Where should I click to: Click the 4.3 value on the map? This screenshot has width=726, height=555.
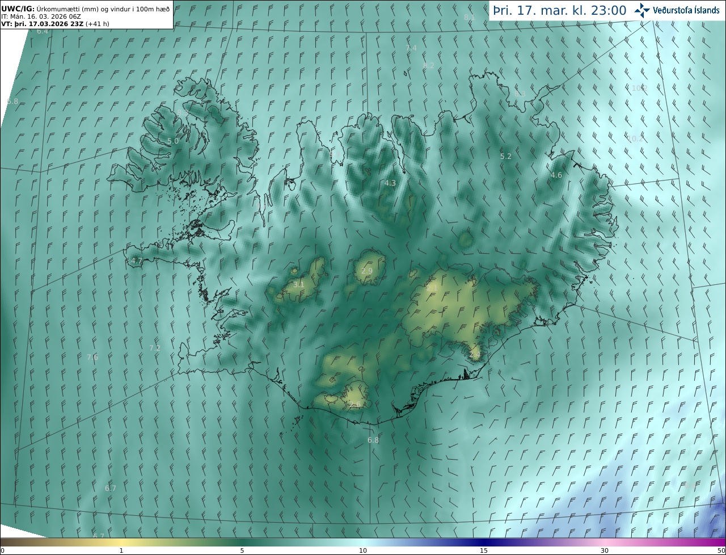[390, 183]
